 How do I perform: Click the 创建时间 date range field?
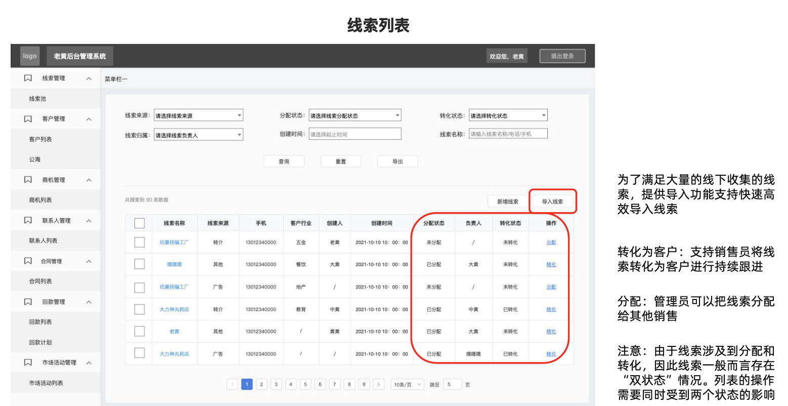tap(355, 134)
